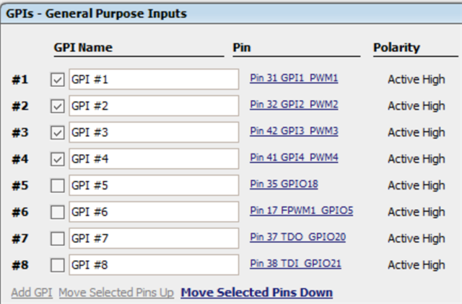This screenshot has height=304, width=462.
Task: Open the Pin 32 GPI2_PWM2 link
Action: (x=294, y=104)
